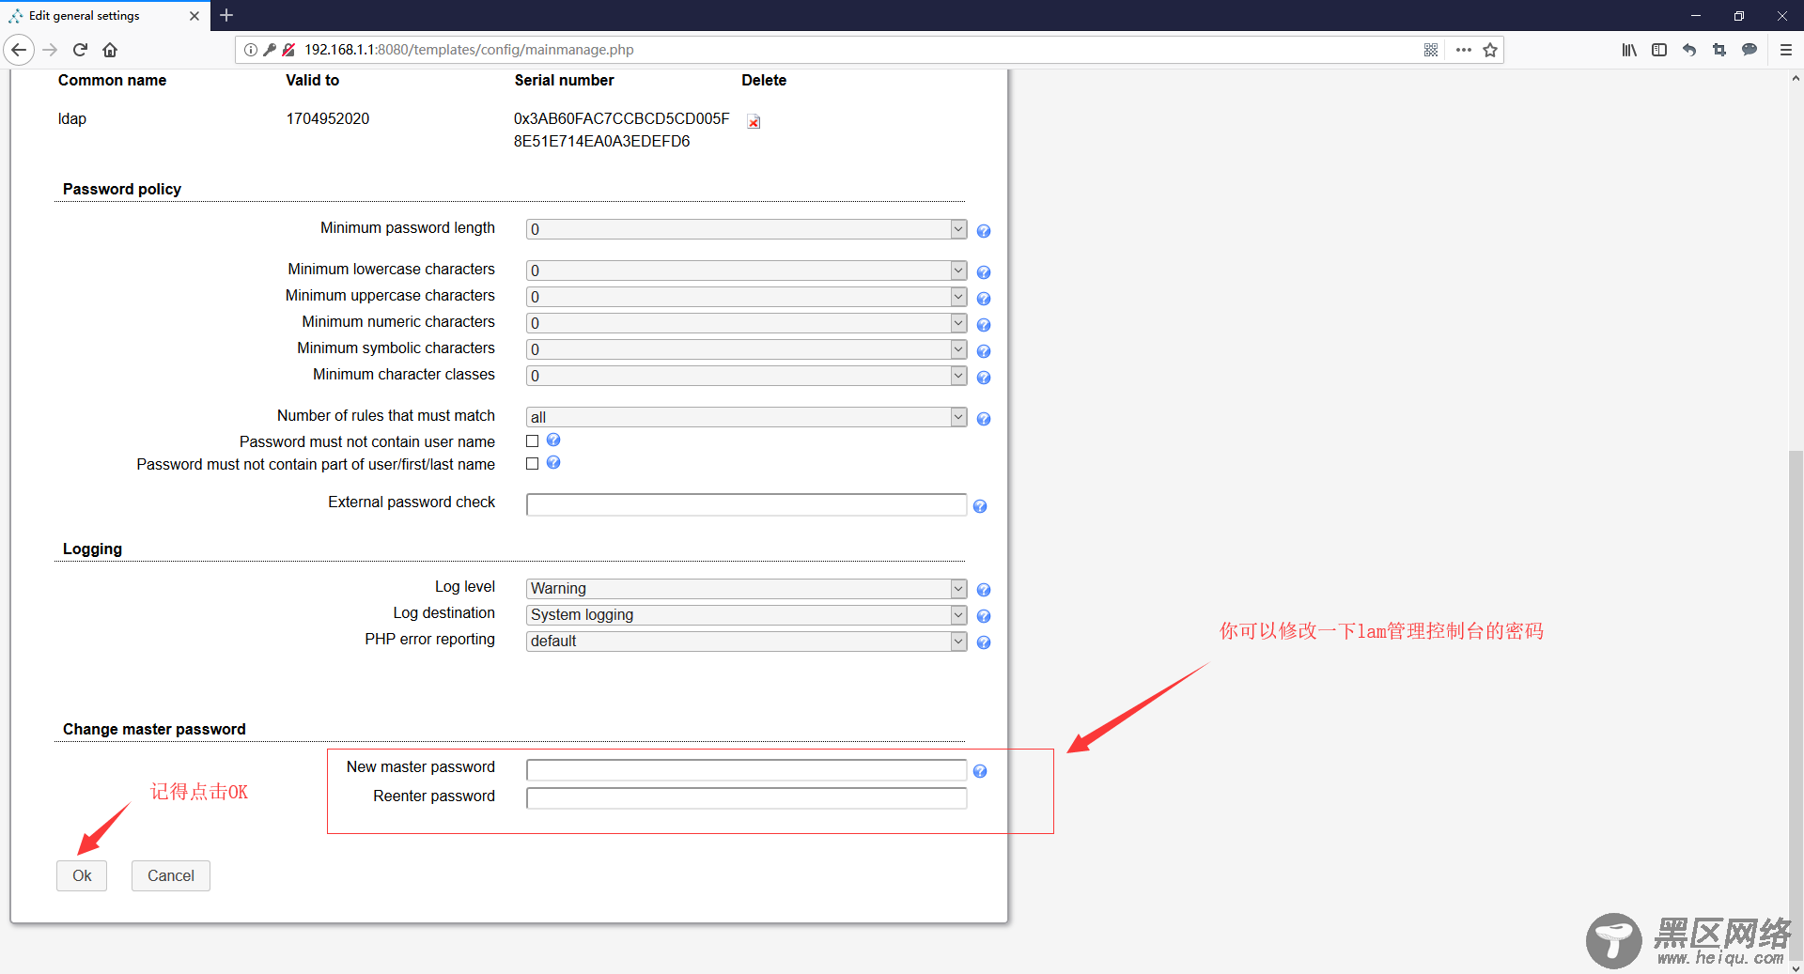Screen dimensions: 1804x974
Task: Open help for password not containing first/last name
Action: click(x=553, y=462)
